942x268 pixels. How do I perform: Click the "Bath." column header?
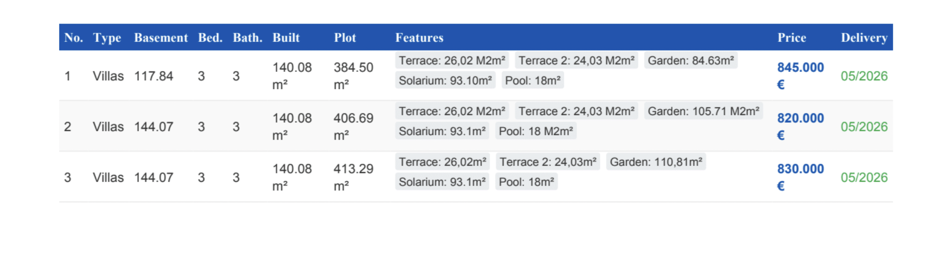click(x=247, y=38)
